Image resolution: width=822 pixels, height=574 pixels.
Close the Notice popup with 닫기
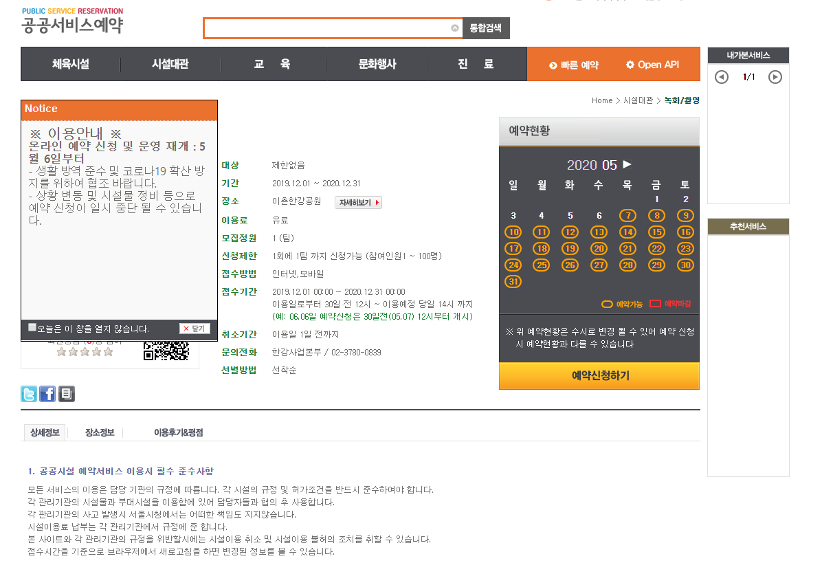(195, 329)
